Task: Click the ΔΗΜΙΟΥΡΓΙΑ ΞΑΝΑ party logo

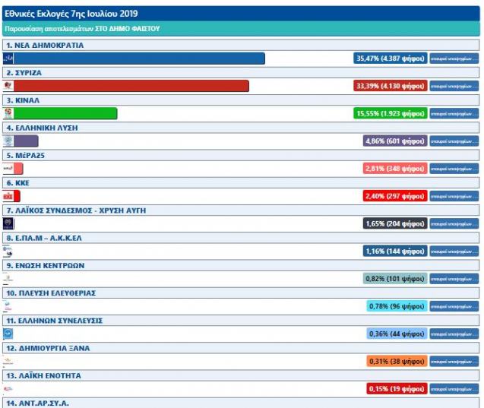Action: [8, 362]
